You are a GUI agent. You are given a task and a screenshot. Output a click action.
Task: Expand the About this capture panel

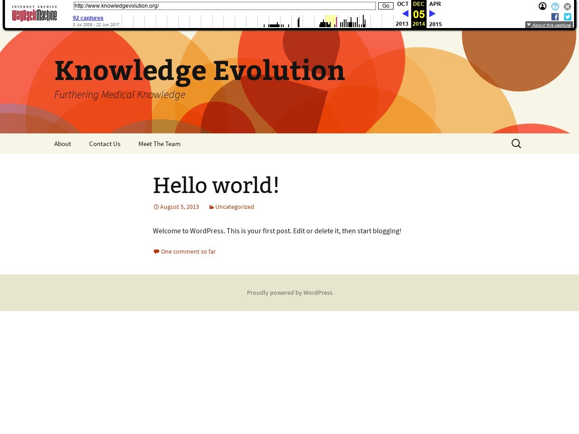coord(549,25)
